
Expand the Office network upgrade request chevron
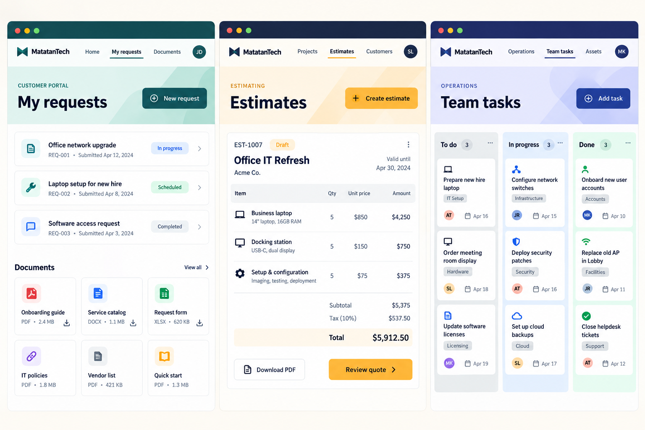pos(199,149)
